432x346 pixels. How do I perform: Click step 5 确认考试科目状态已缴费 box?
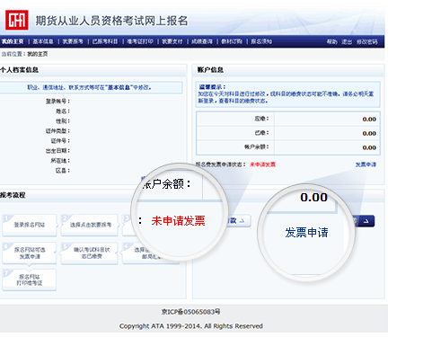[89, 253]
